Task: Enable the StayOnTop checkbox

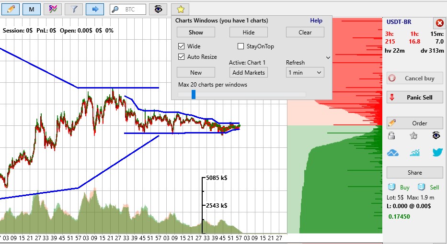Action: pos(241,46)
